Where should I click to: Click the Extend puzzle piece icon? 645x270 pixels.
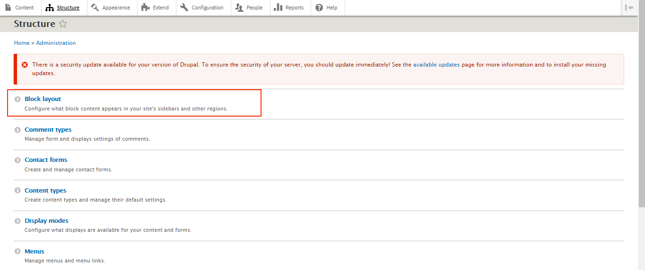pos(146,8)
